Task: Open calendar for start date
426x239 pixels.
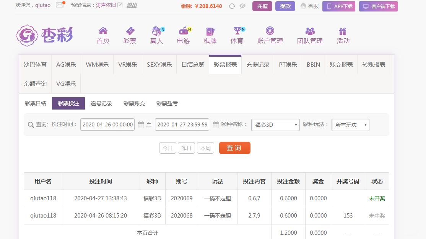Action: pos(141,125)
